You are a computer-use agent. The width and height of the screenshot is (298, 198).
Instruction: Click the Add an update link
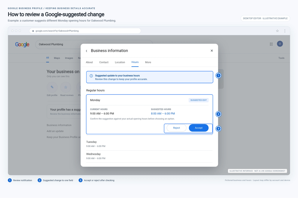click(x=55, y=131)
